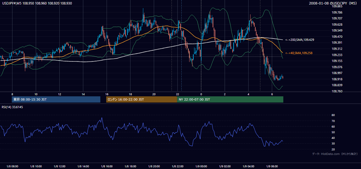361x169 pixels.
Task: Click the 200 SMA 109.429 label
Action: pyautogui.click(x=300, y=40)
